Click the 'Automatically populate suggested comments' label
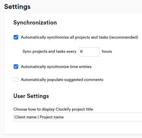142x138 pixels. click(x=62, y=80)
